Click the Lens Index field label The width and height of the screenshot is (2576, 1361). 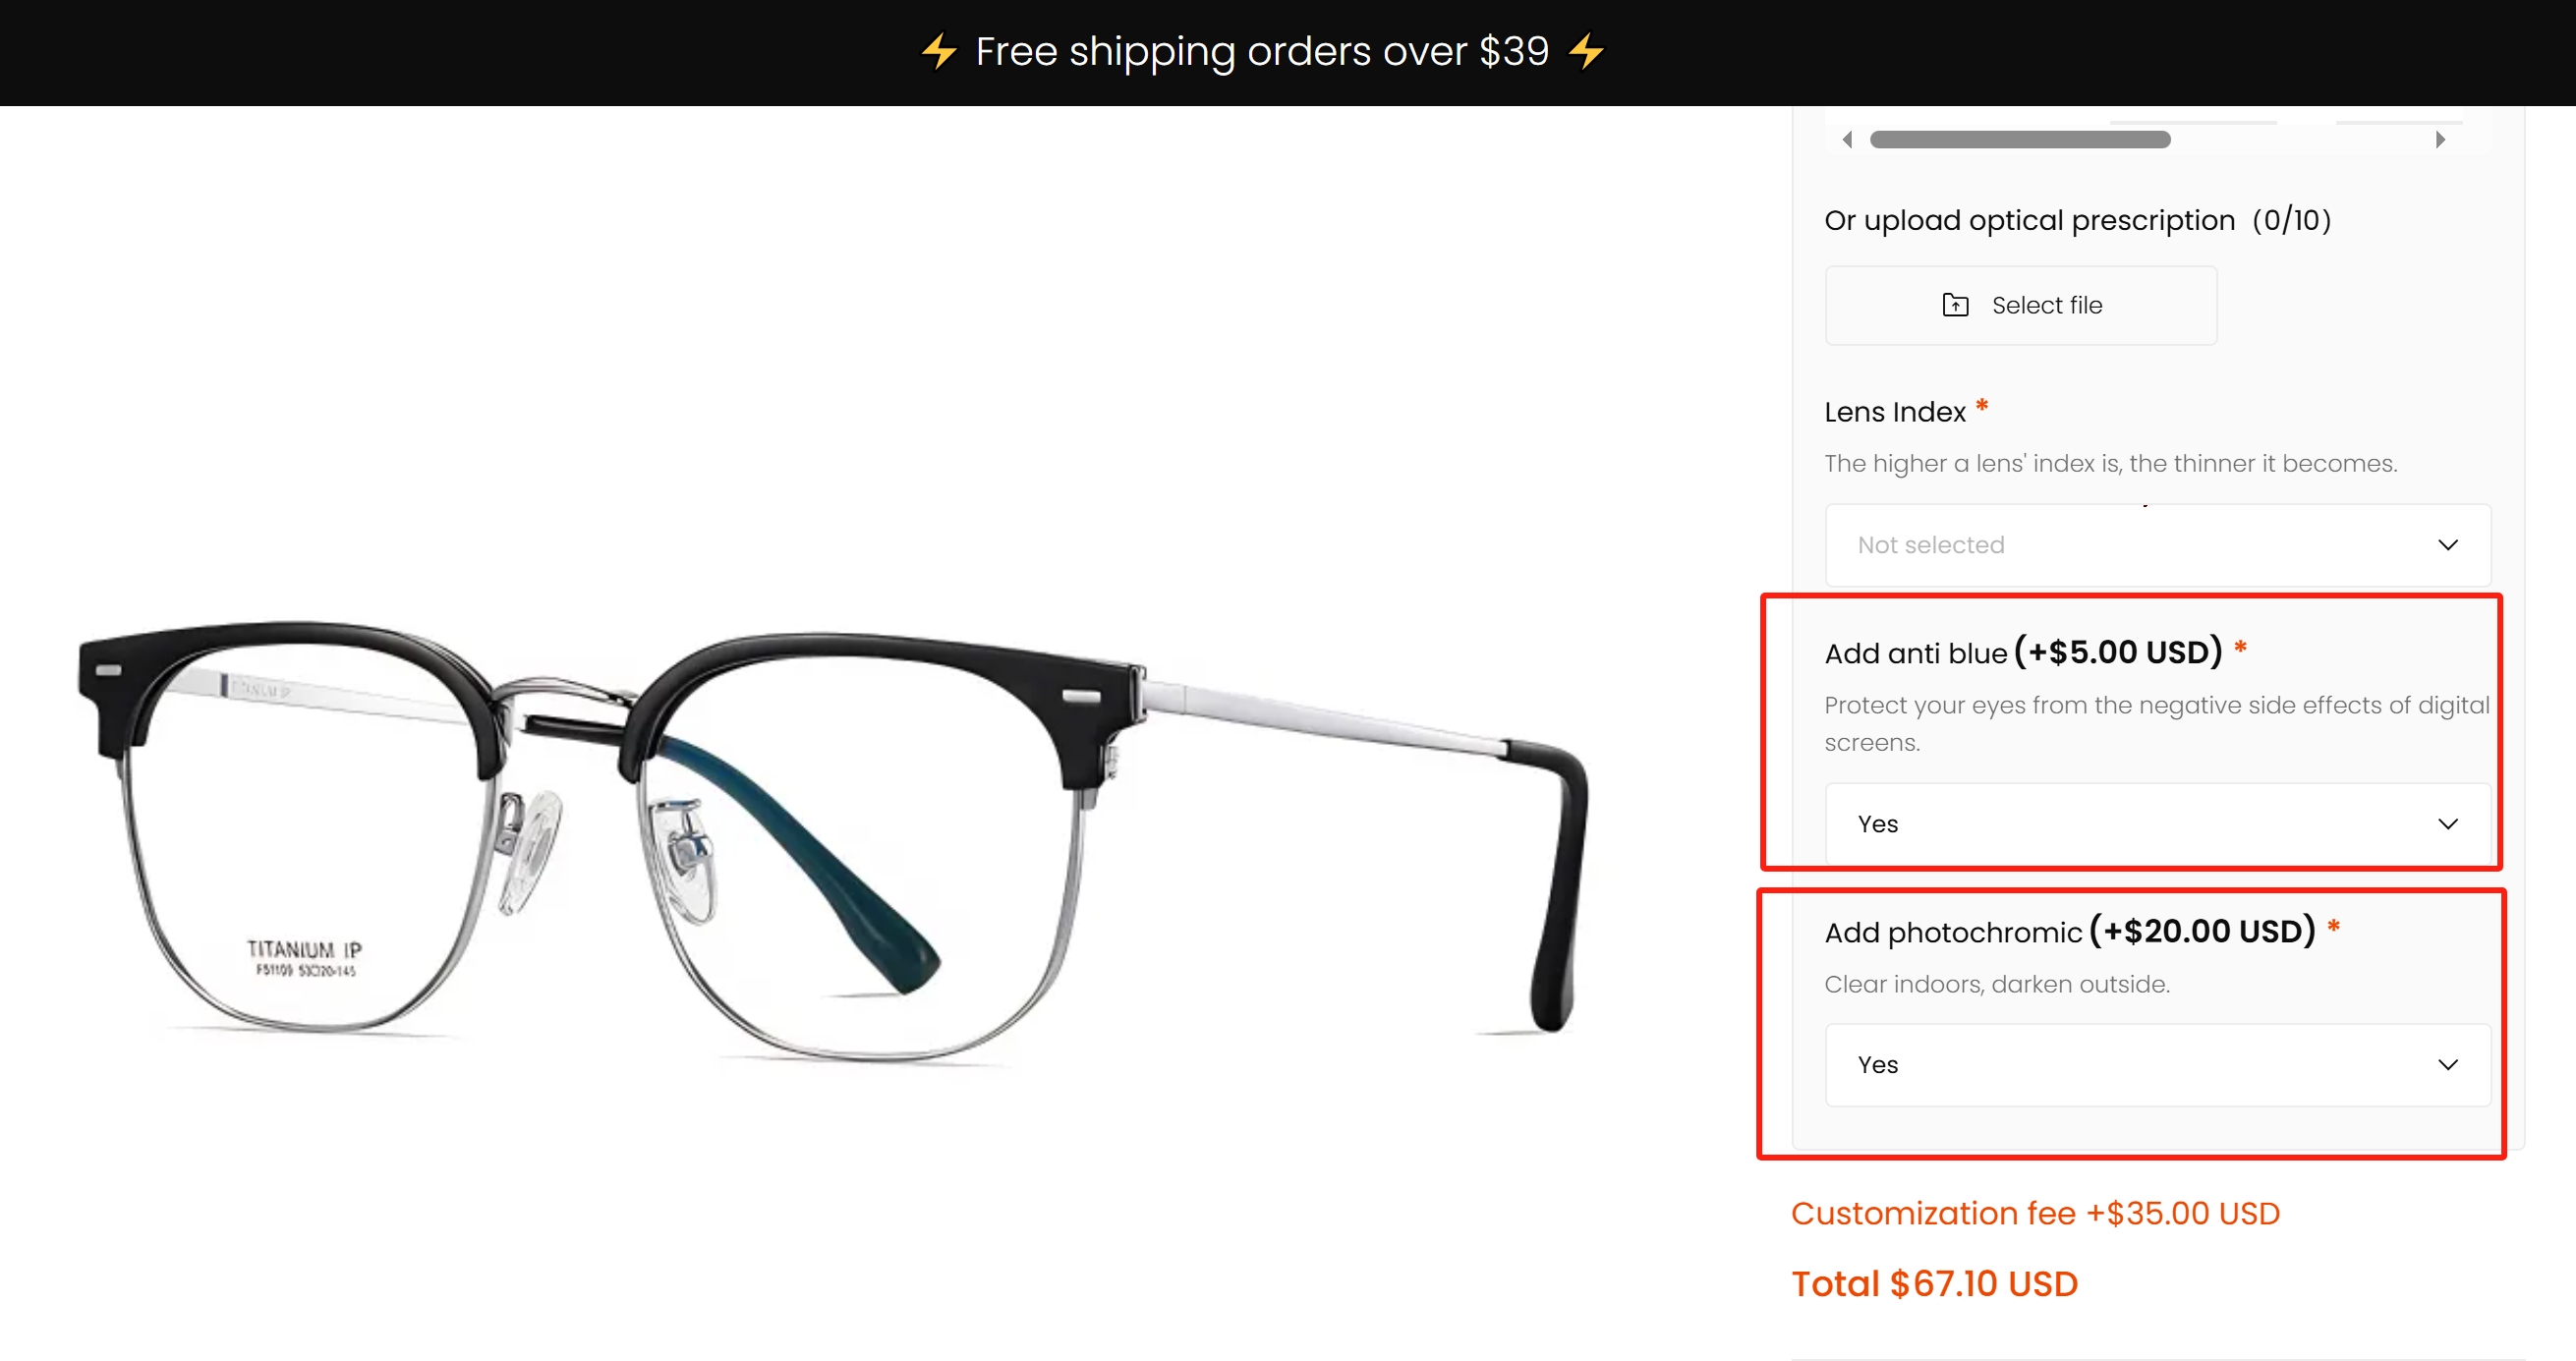point(1894,412)
